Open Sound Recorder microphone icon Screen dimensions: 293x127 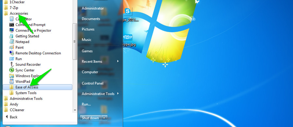coord(12,64)
